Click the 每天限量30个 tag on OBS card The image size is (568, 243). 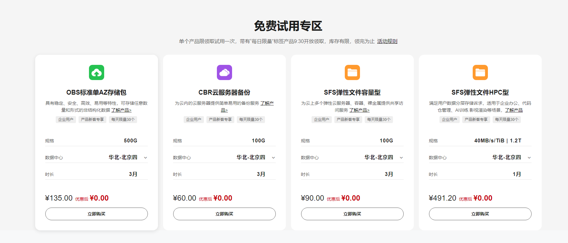click(123, 120)
